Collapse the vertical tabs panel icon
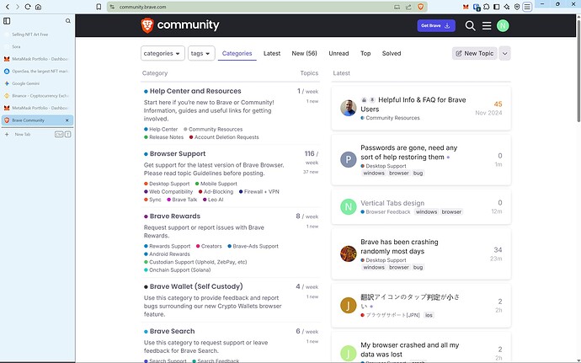Screen dimensions: 581x363 pyautogui.click(x=7, y=21)
